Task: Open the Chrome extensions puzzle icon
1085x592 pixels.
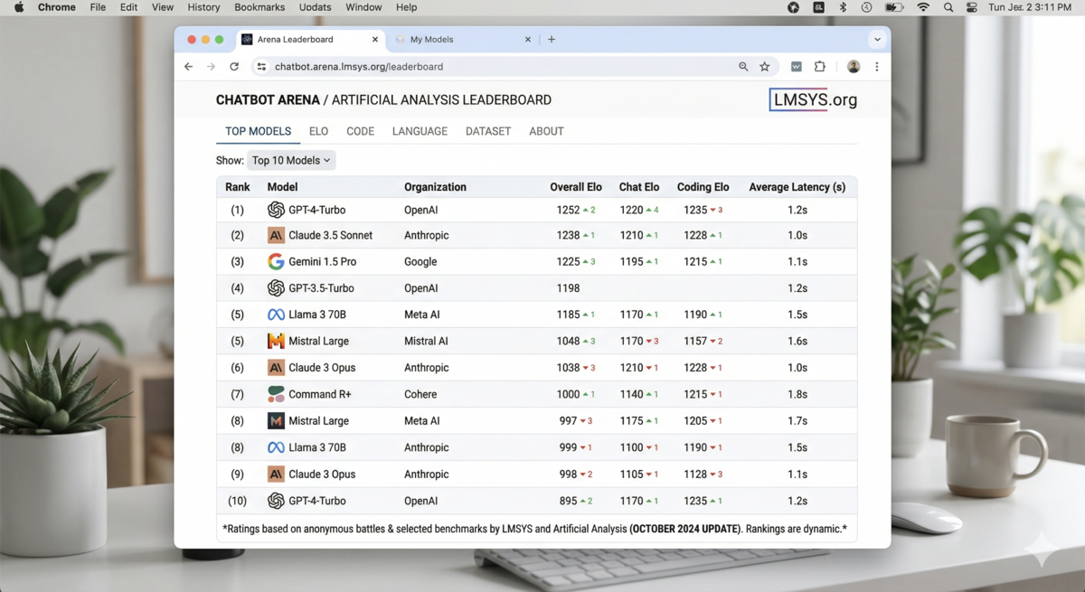Action: tap(820, 67)
